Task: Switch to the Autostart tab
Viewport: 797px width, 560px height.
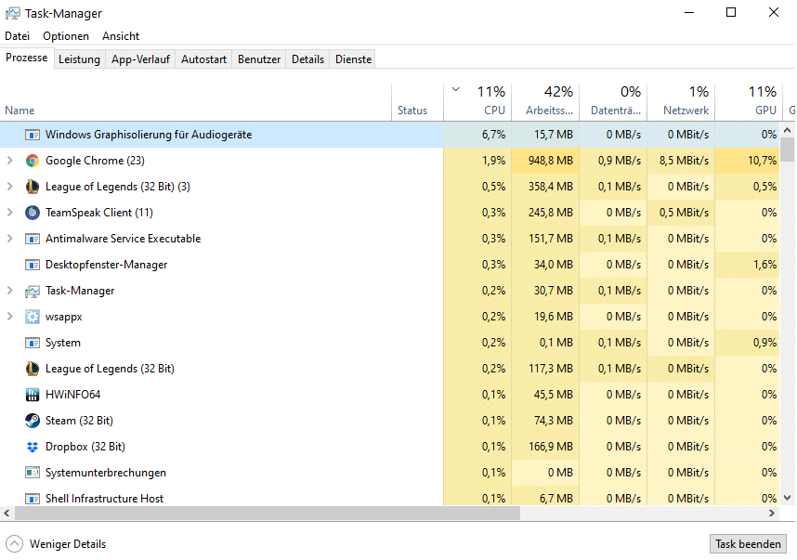Action: pyautogui.click(x=203, y=59)
